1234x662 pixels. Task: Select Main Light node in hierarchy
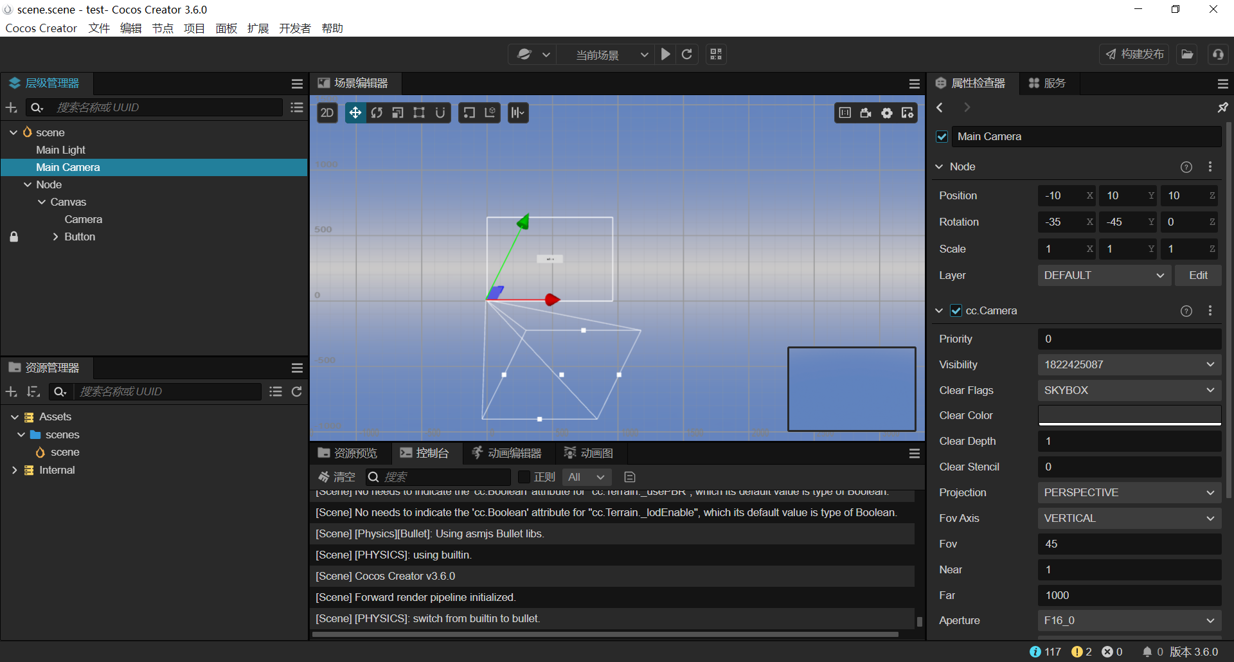(x=60, y=150)
